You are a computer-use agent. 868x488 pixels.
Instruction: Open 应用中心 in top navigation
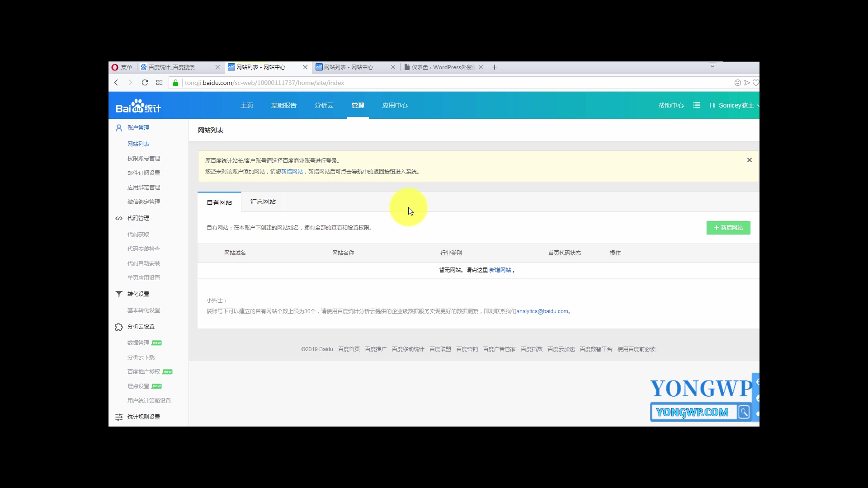(x=395, y=105)
